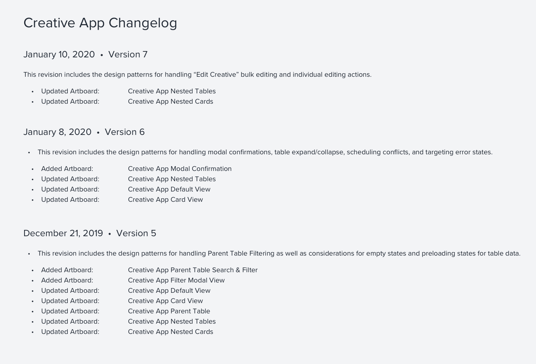
Task: Open "Creative App Parent Table Search & Filter"
Action: click(x=193, y=270)
